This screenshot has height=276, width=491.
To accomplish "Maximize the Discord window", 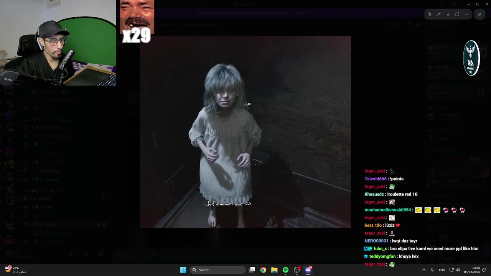I will [478, 4].
